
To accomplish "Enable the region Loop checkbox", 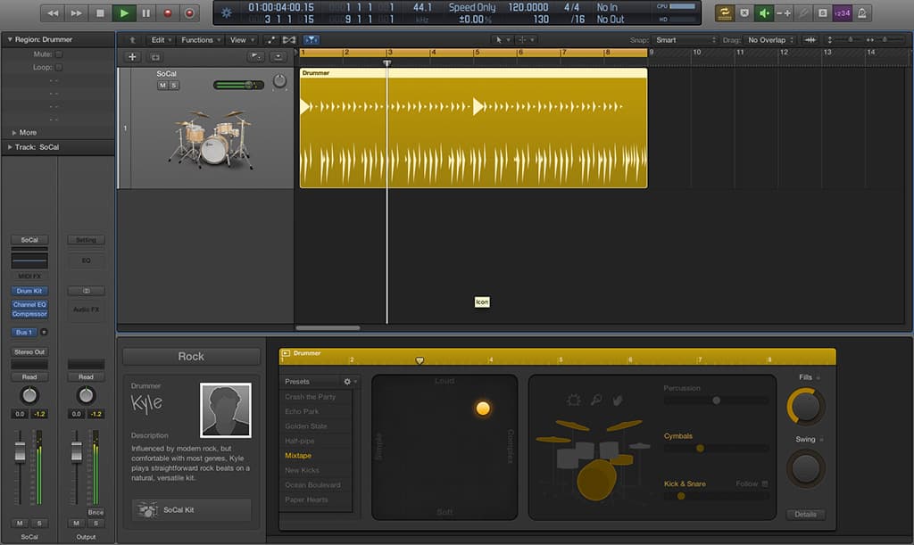I will (x=59, y=68).
